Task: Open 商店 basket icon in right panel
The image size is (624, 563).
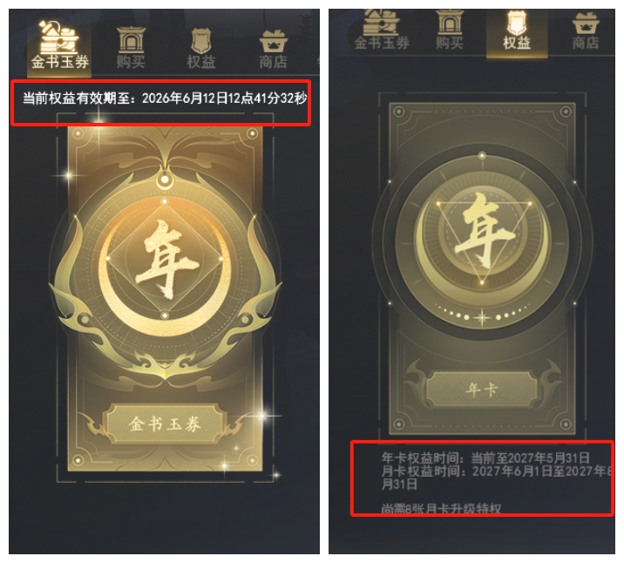Action: tap(586, 23)
